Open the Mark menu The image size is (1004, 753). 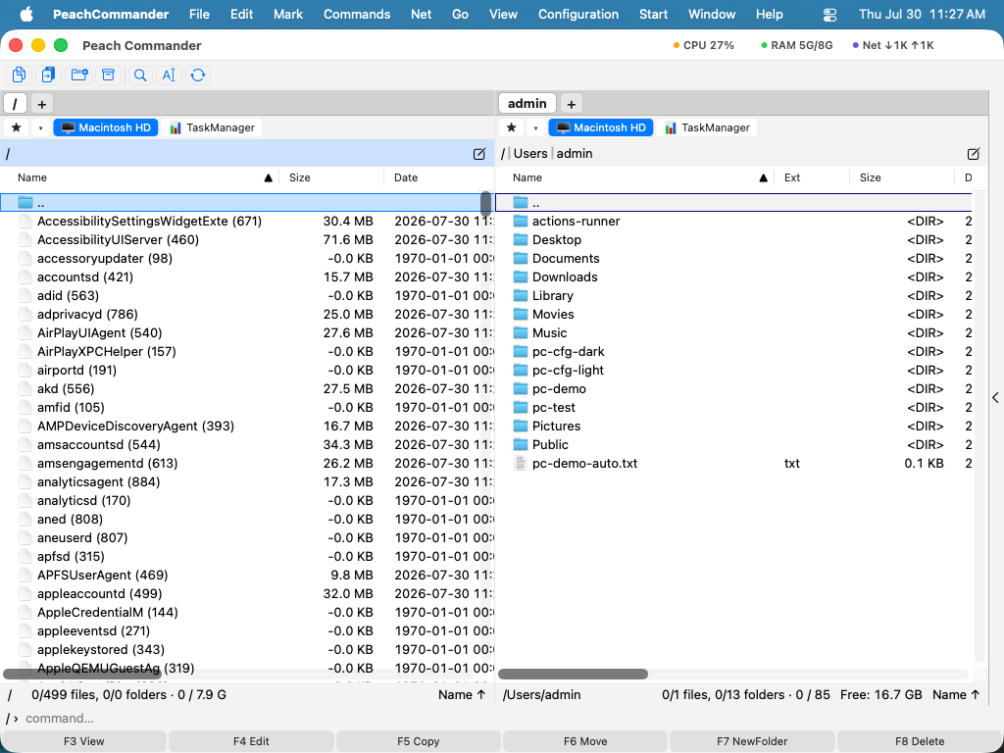(x=288, y=14)
